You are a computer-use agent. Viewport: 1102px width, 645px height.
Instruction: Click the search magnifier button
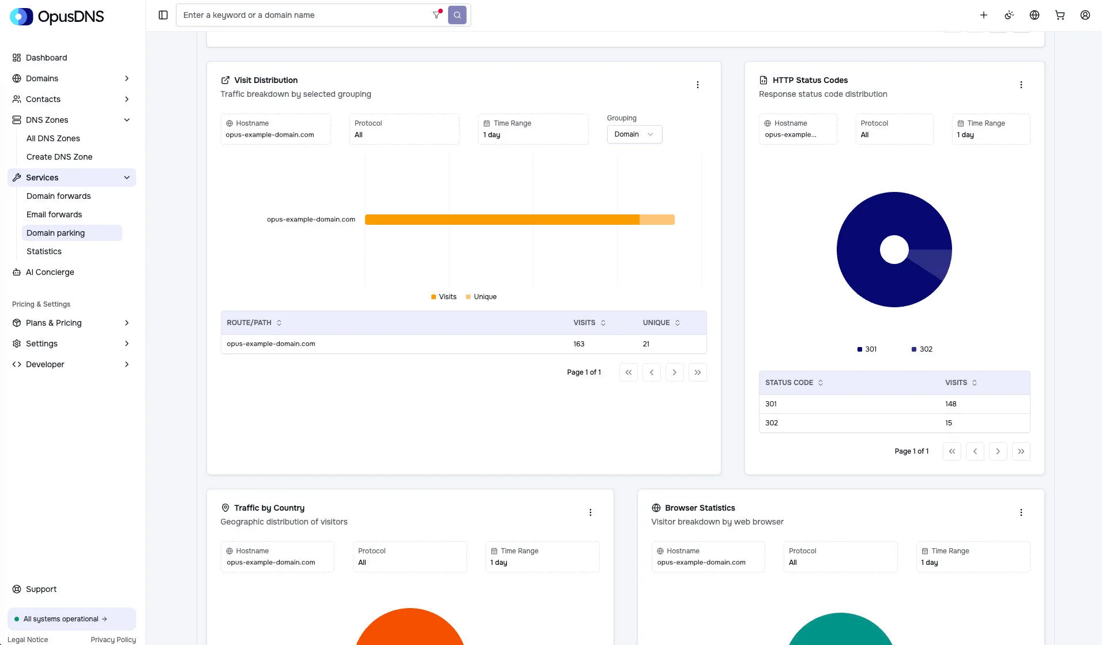tap(457, 15)
